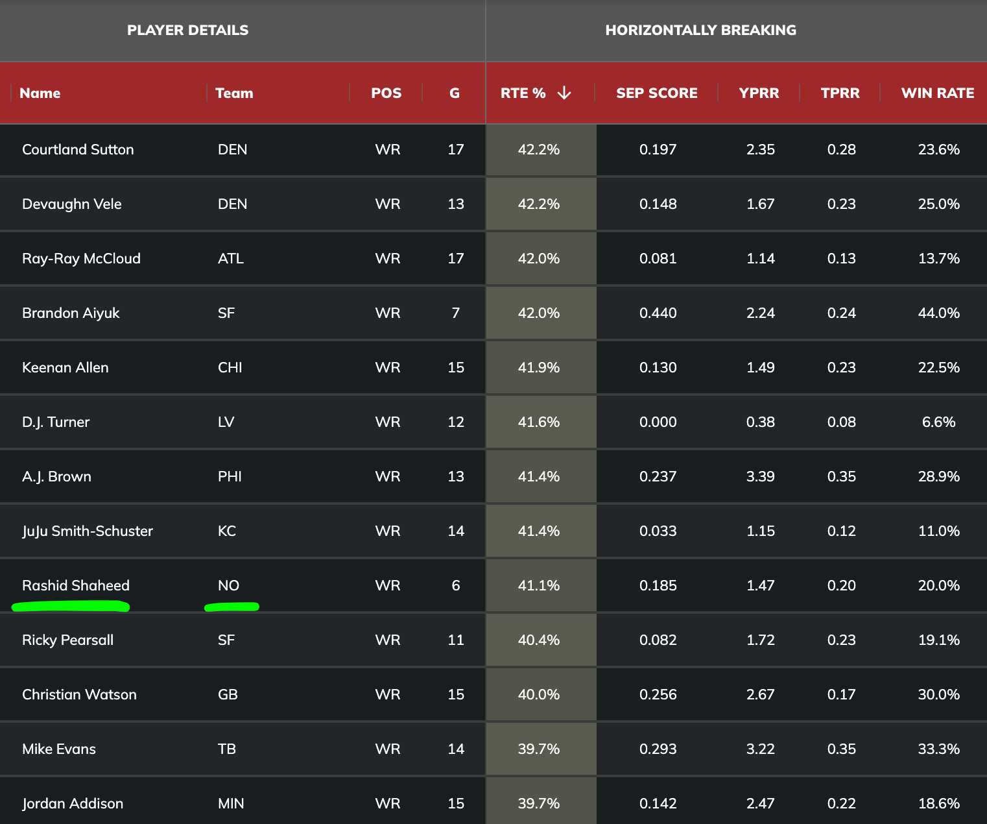Click the TB team cell
The image size is (987, 824).
pyautogui.click(x=227, y=749)
